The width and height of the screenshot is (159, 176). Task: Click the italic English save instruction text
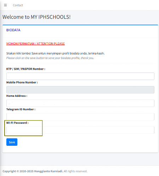(x=50, y=58)
